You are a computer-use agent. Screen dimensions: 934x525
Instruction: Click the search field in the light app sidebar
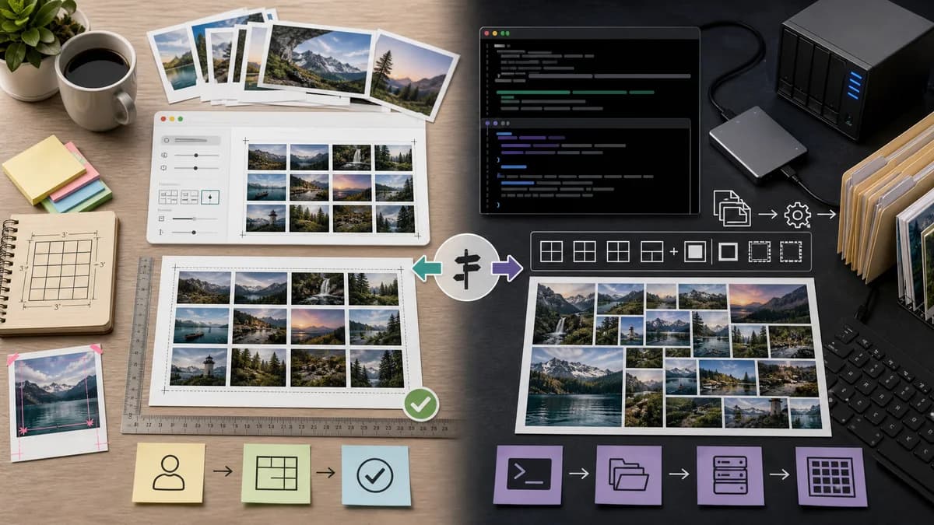(191, 140)
